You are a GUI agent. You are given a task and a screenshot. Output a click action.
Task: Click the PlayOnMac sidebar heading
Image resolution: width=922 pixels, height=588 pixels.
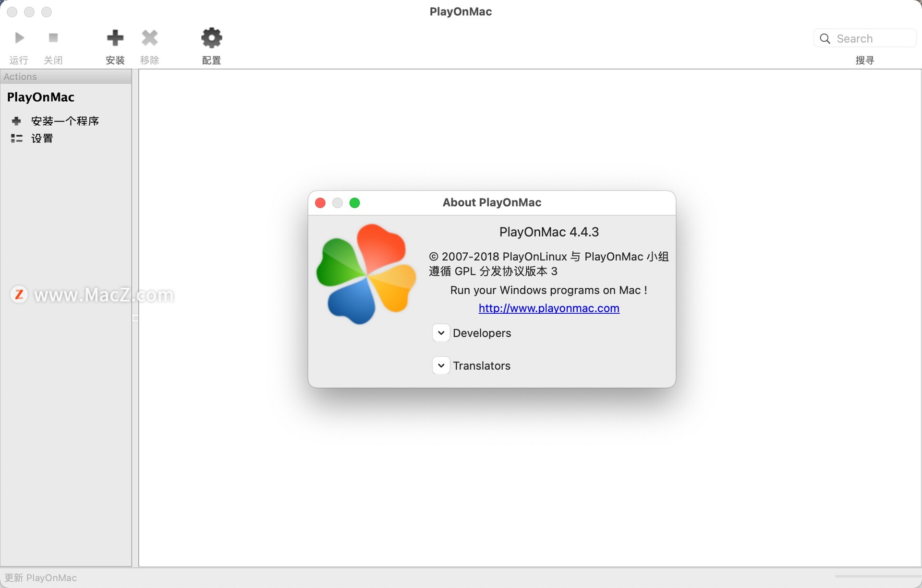(41, 97)
